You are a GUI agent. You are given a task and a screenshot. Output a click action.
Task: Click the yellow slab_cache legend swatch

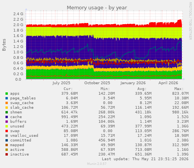pos(7,108)
